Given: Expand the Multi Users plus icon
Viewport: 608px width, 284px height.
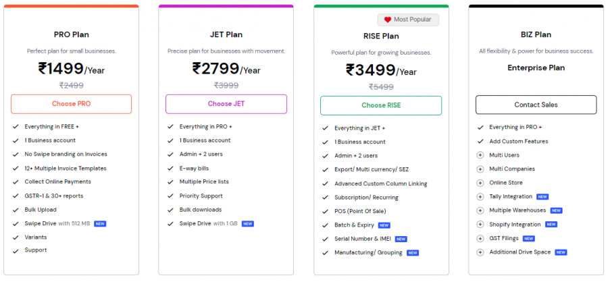Looking at the screenshot, I should point(480,155).
